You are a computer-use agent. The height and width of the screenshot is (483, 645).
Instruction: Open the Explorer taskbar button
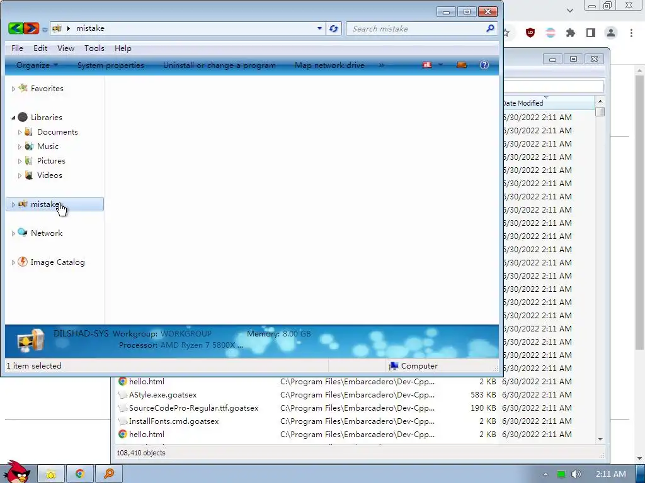(51, 474)
